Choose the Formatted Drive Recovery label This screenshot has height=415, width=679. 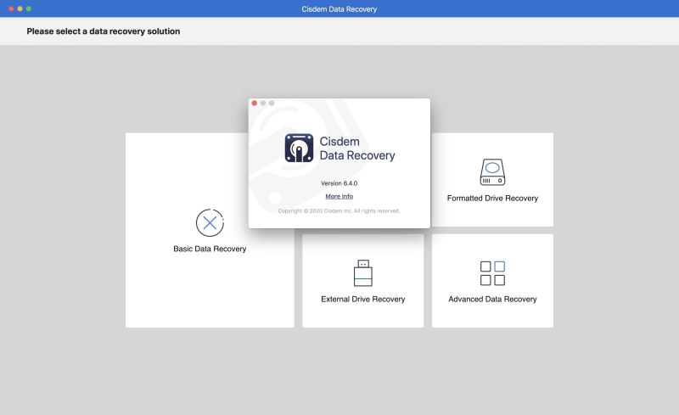[492, 198]
